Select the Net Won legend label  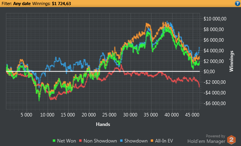(66, 141)
